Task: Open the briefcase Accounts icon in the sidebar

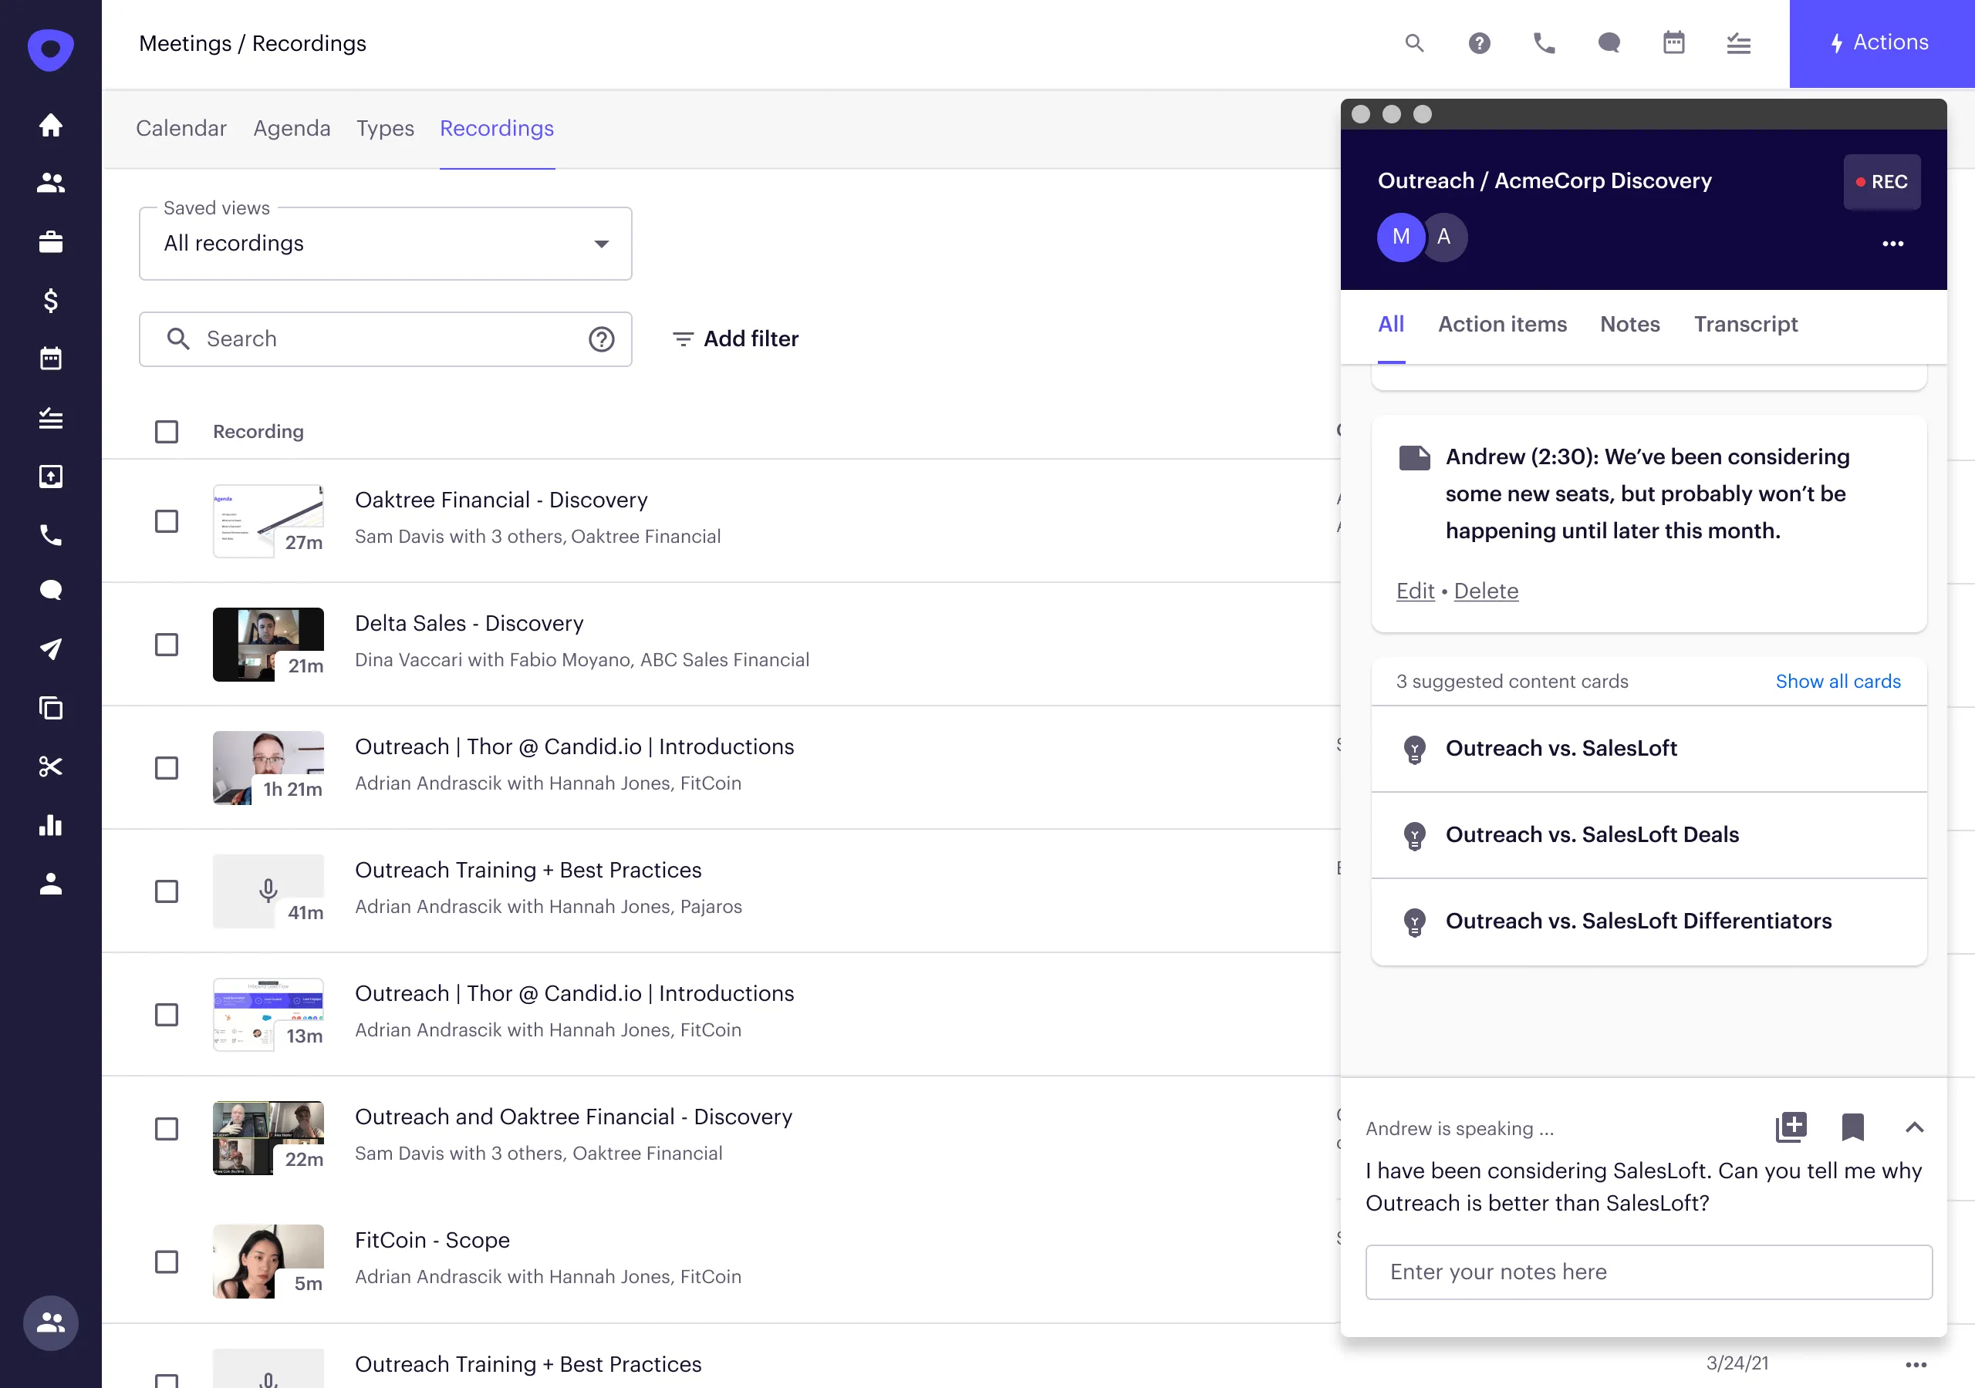Action: point(51,241)
